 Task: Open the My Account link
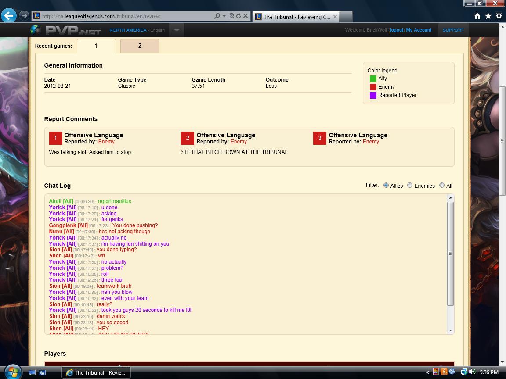[419, 30]
